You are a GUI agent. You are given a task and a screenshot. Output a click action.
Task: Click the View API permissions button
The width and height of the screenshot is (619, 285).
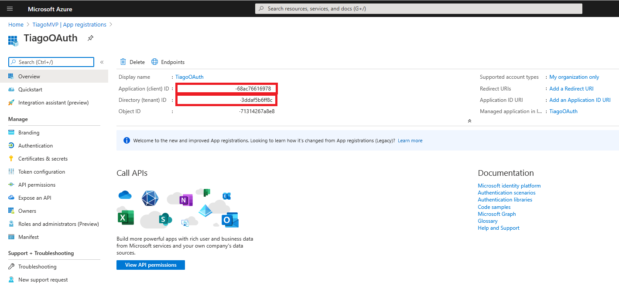pos(150,265)
